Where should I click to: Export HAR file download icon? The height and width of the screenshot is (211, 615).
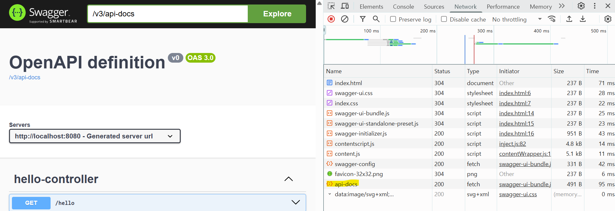583,19
